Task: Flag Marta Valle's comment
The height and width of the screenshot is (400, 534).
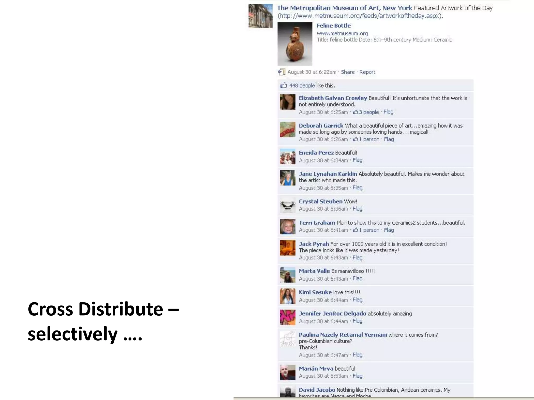Action: tap(357, 278)
